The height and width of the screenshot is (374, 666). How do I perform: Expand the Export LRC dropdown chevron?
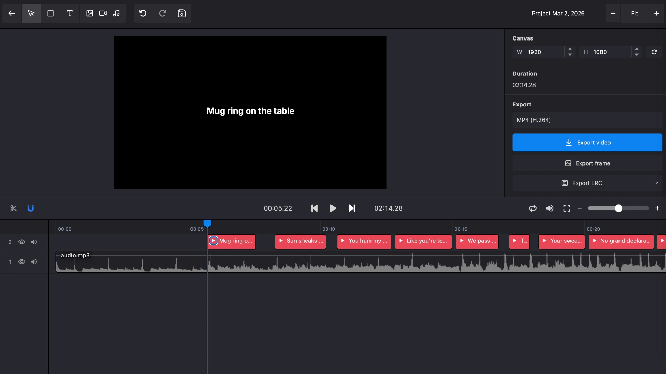click(x=657, y=183)
